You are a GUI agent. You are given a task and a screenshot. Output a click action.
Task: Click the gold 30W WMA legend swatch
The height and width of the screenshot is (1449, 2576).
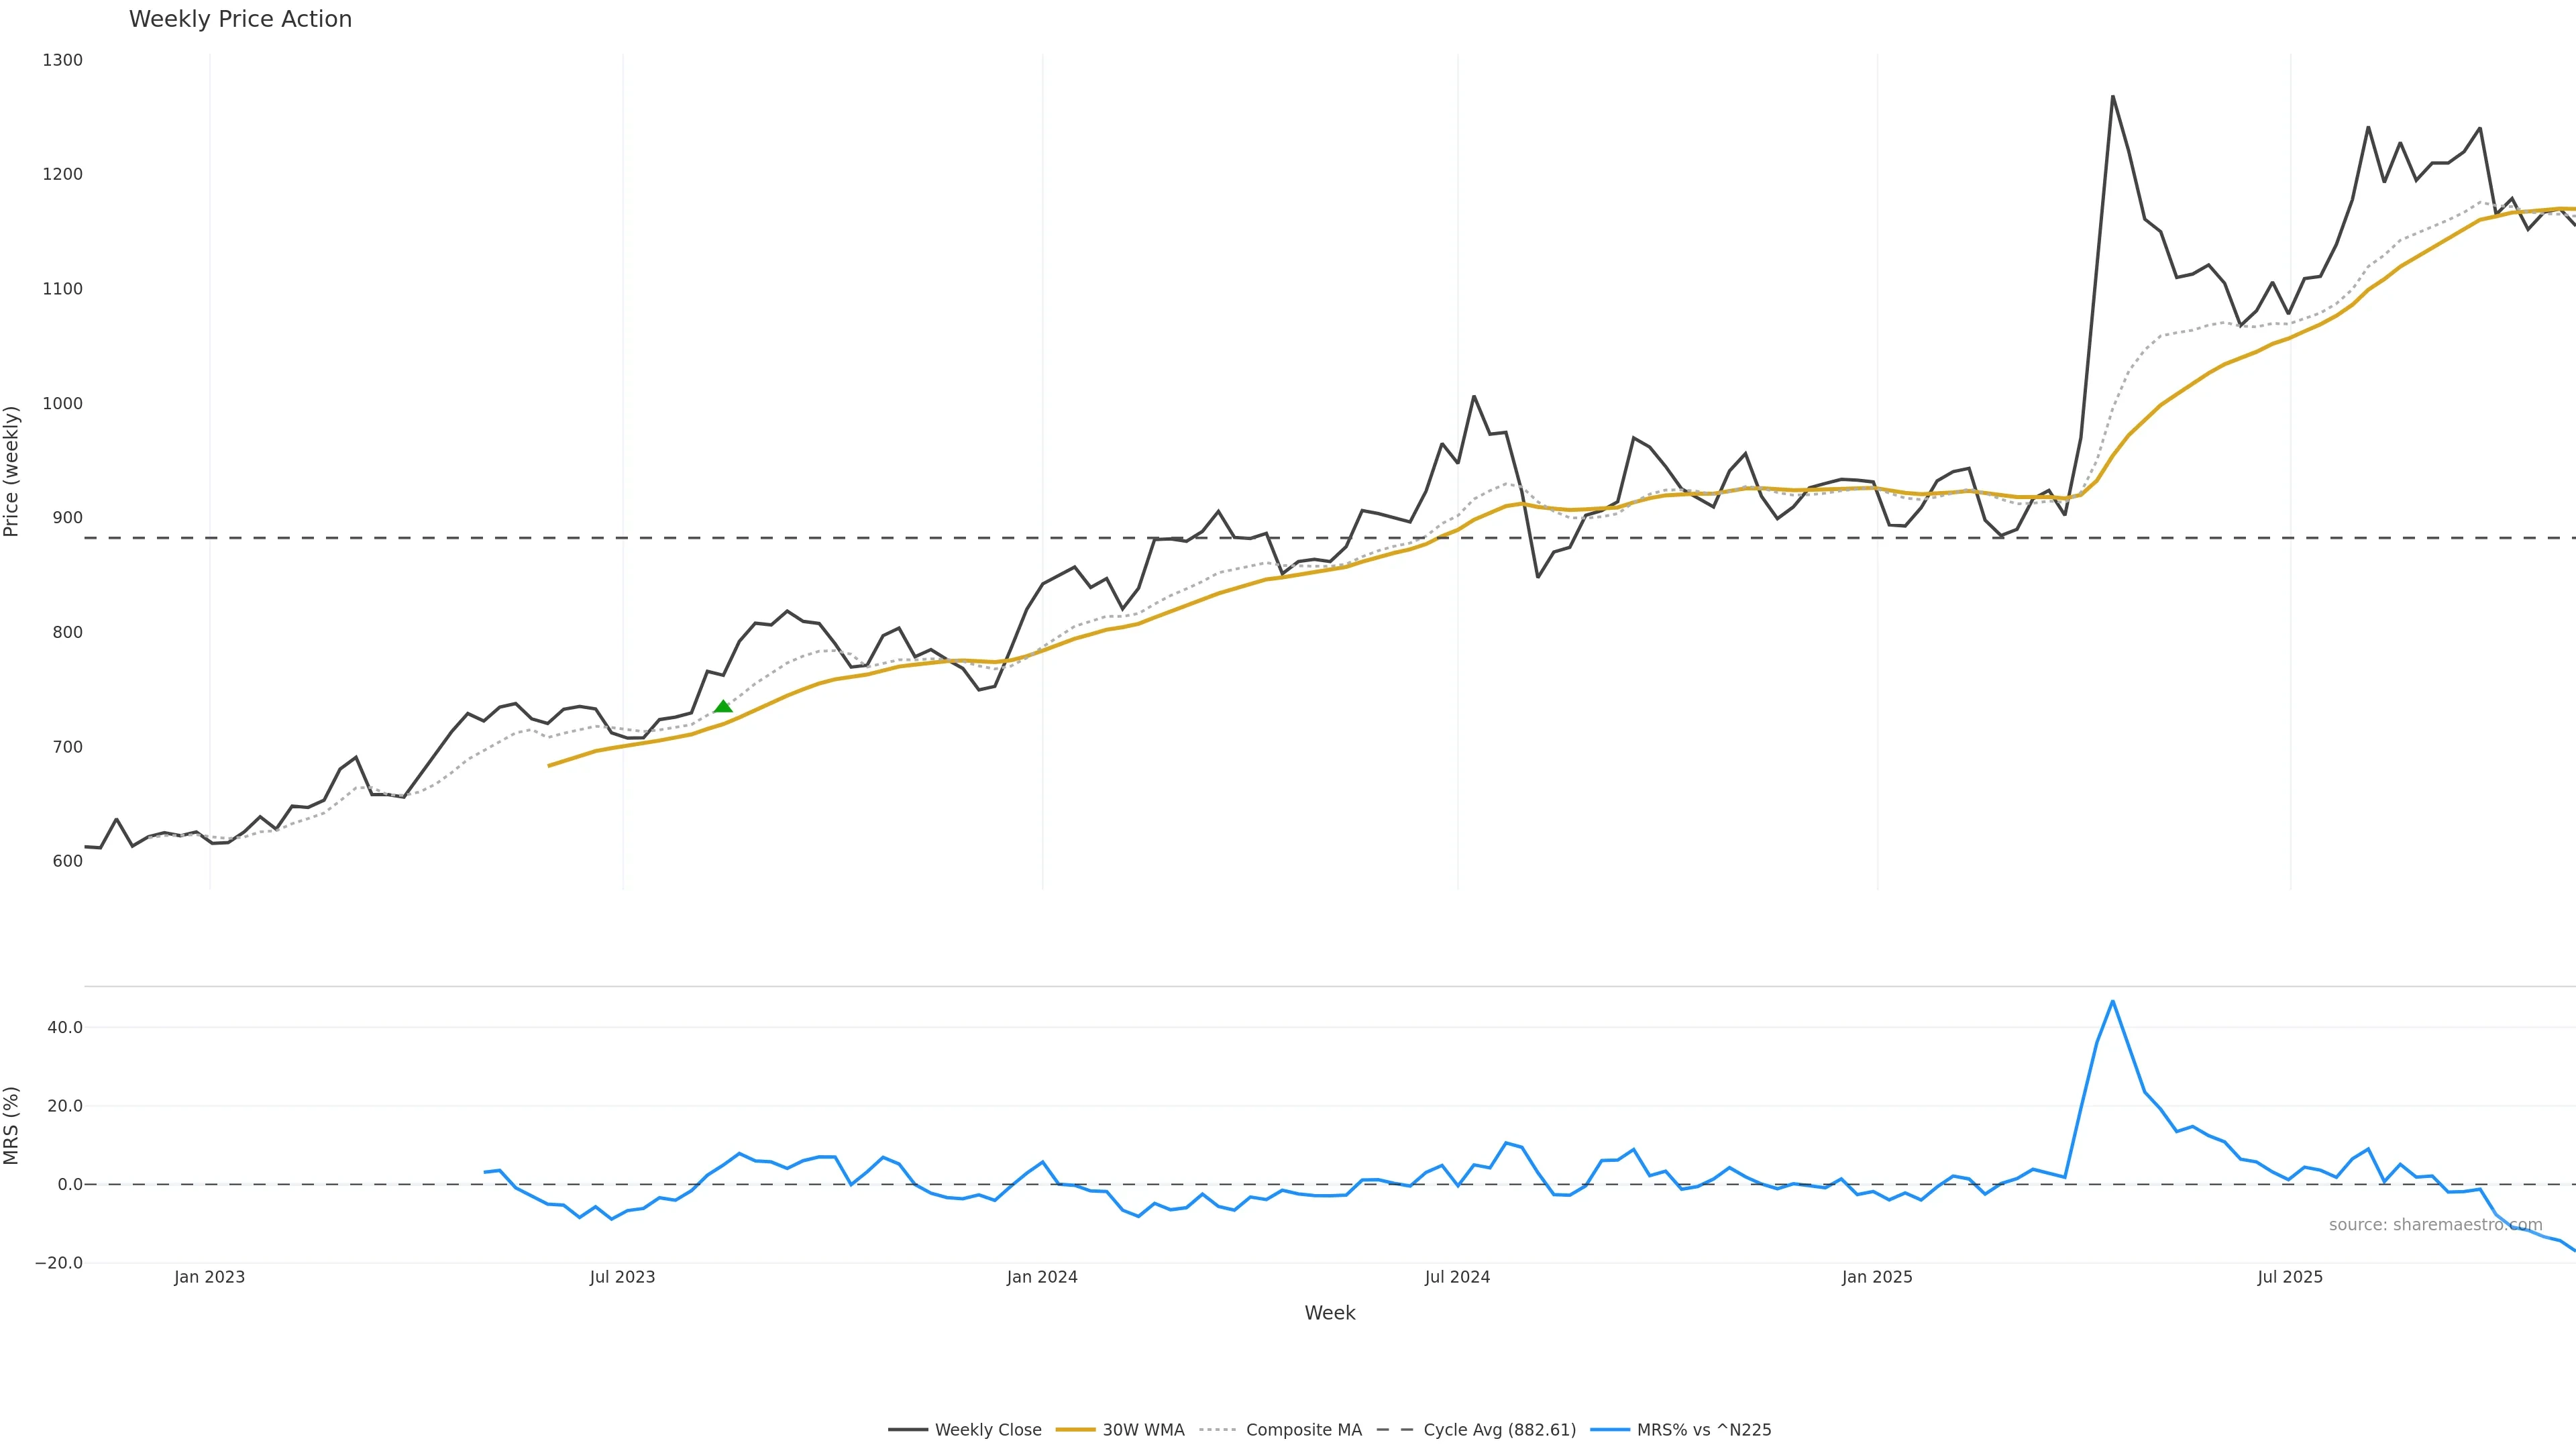(1076, 1430)
